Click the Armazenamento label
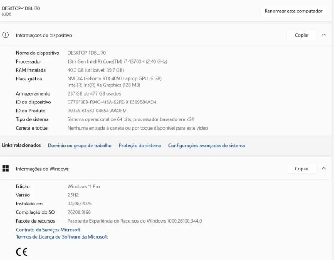The image size is (334, 260). click(33, 93)
